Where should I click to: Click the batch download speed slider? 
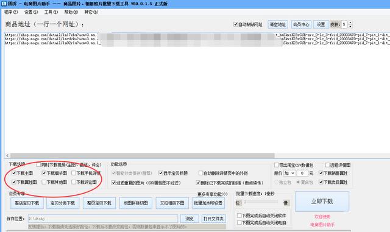[261, 202]
